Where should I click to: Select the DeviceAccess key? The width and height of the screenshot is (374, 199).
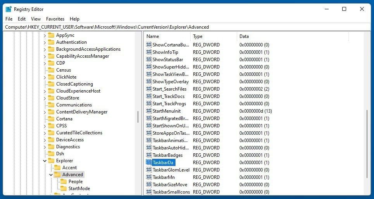click(x=70, y=140)
